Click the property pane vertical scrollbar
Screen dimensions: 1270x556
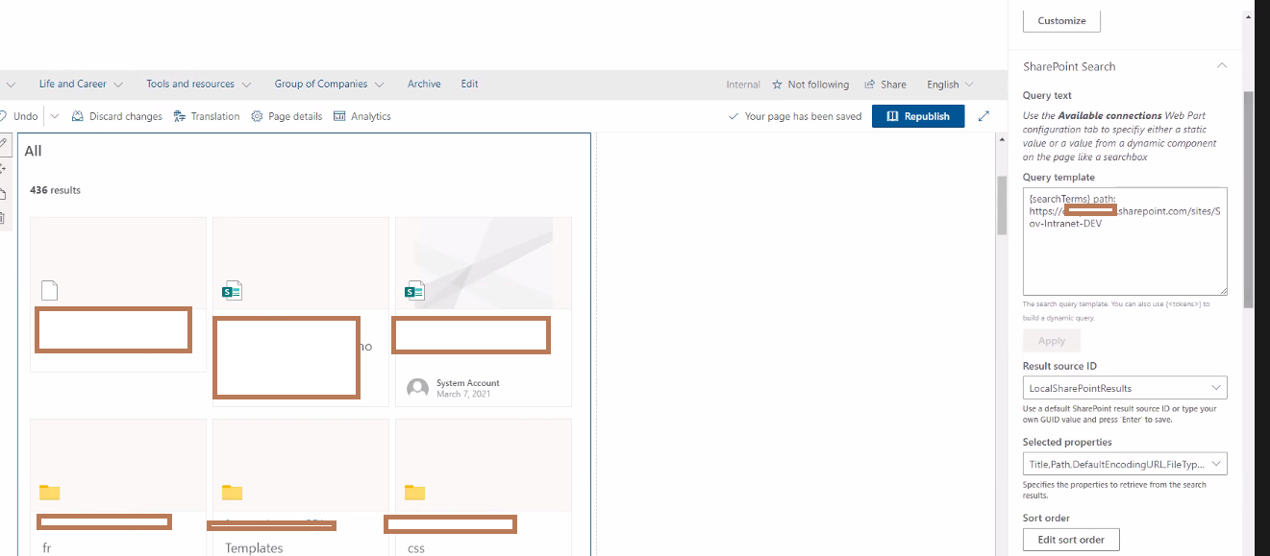(x=1248, y=200)
